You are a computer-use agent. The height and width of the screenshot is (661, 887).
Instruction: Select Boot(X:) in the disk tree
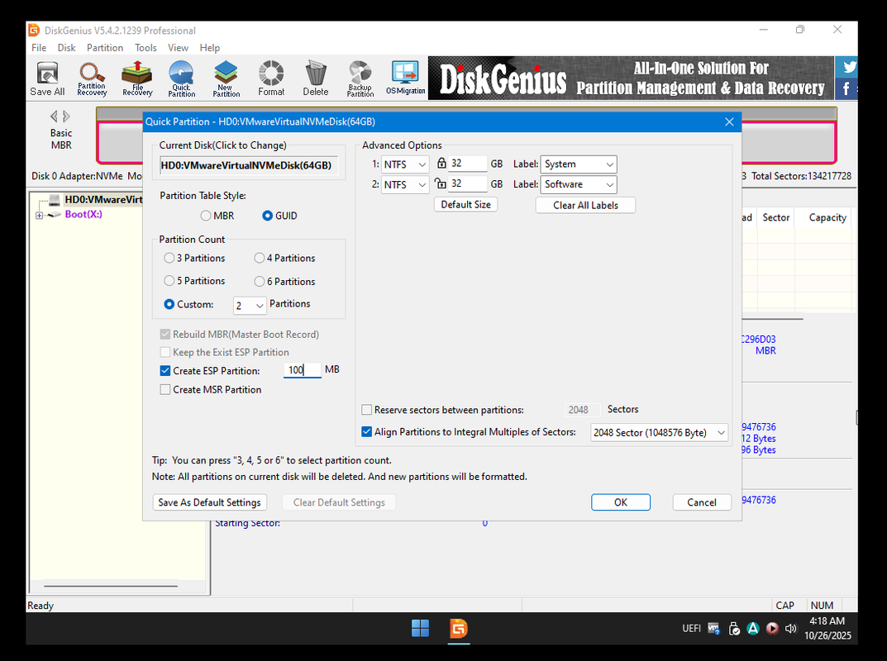[83, 214]
